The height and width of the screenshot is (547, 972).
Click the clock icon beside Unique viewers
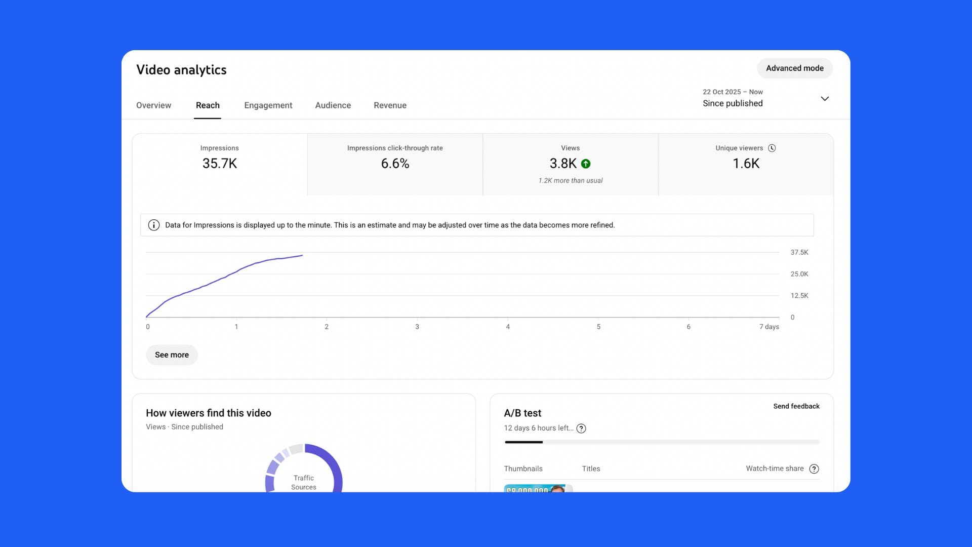(x=772, y=148)
